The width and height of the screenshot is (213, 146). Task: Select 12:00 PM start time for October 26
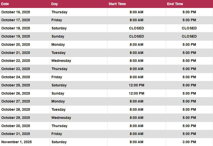point(136,93)
